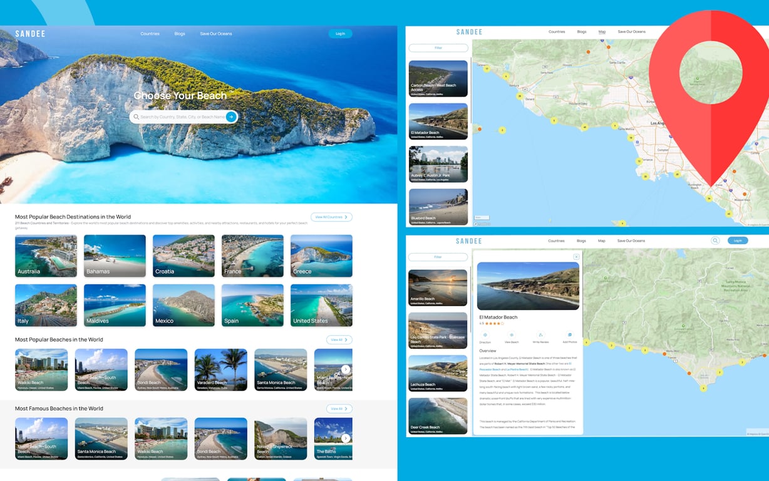Open Countries on the upper map page header
769x481 pixels.
[557, 32]
